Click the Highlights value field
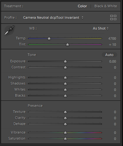 pyautogui.click(x=115, y=78)
